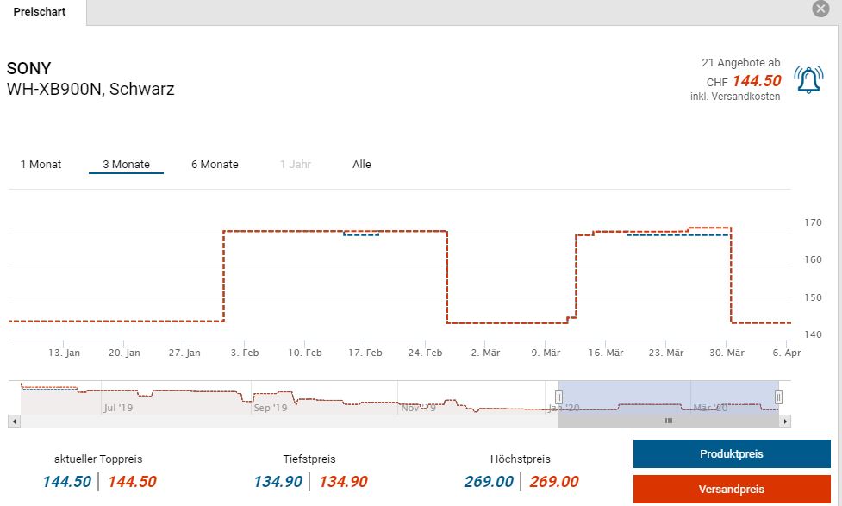Click the navigator scrollbar left arrow
842x506 pixels.
coord(15,422)
